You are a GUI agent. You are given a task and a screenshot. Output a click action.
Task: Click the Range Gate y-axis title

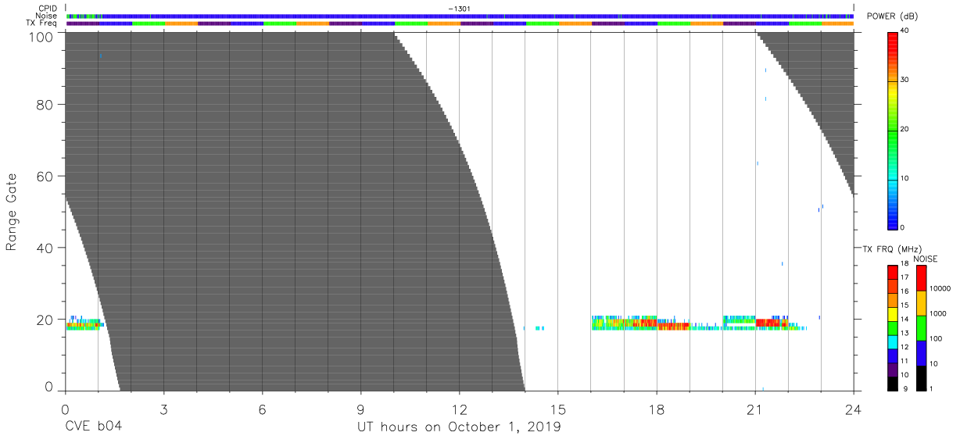(12, 211)
